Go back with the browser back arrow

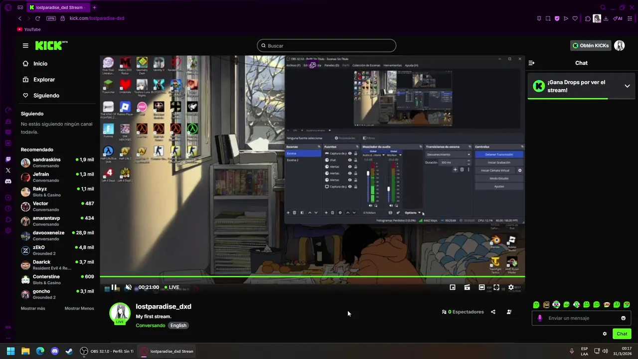[x=20, y=18]
